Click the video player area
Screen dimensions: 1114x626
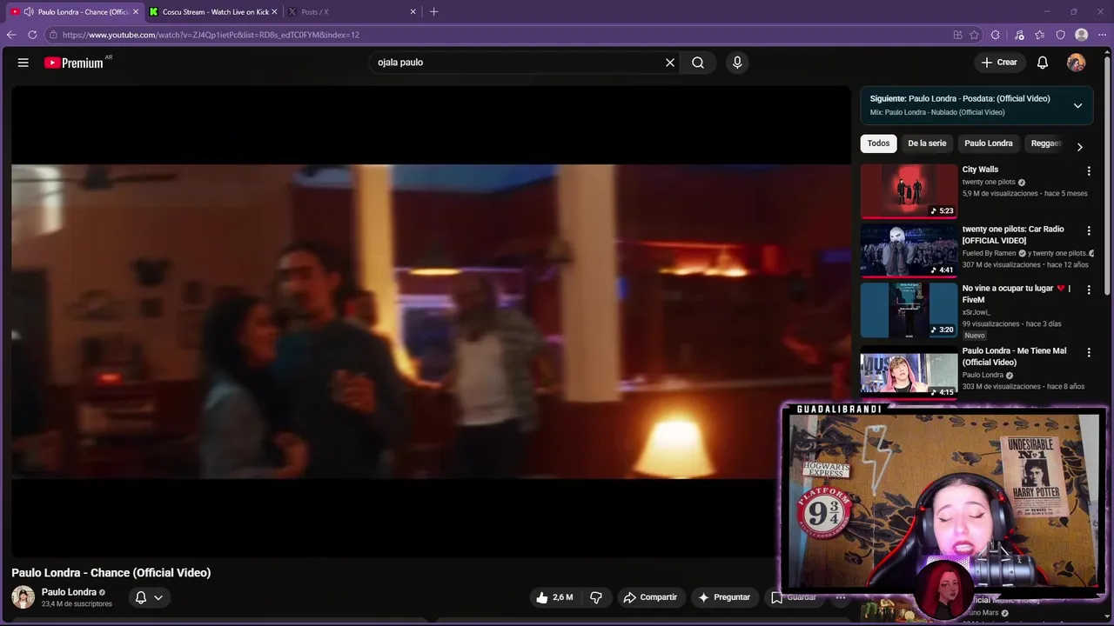(x=431, y=322)
